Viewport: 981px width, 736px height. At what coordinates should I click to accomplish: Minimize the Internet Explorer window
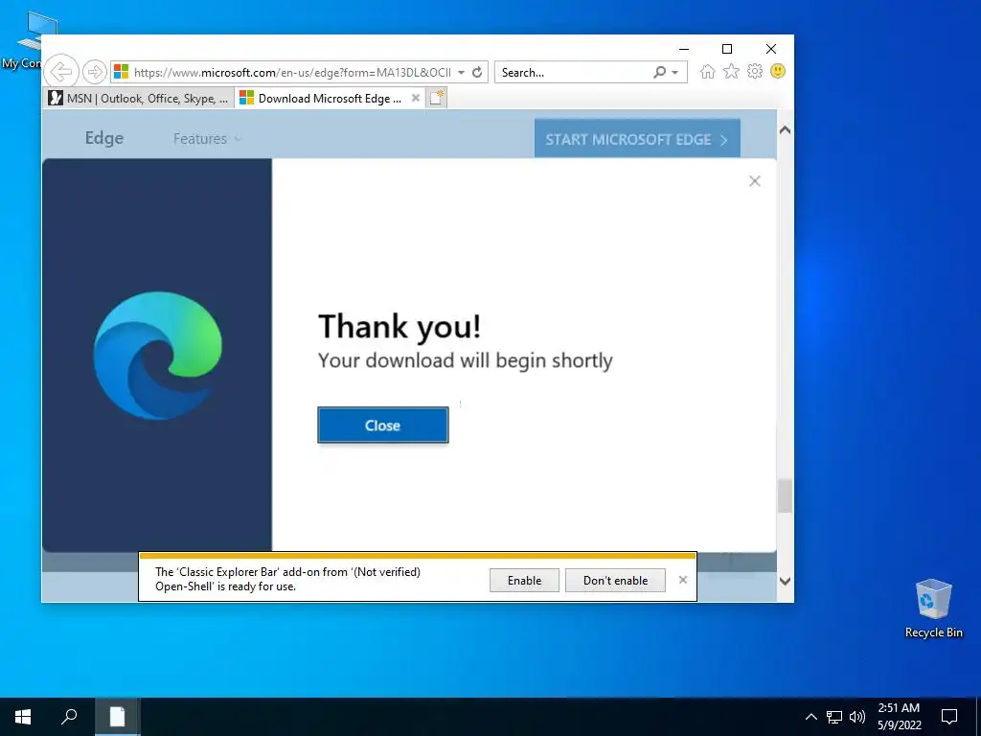[x=684, y=49]
